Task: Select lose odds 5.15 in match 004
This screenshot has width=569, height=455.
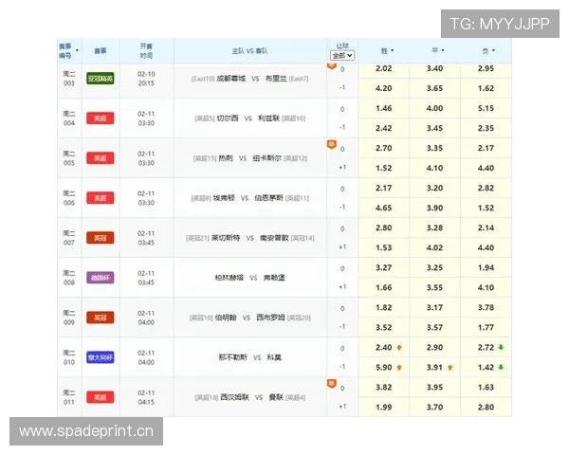Action: 486,108
